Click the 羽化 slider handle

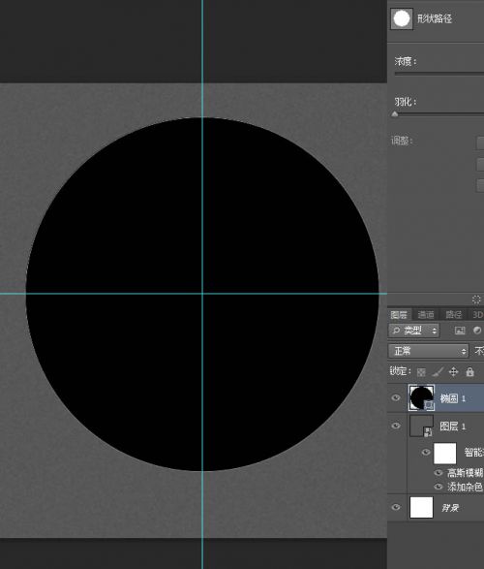(395, 114)
